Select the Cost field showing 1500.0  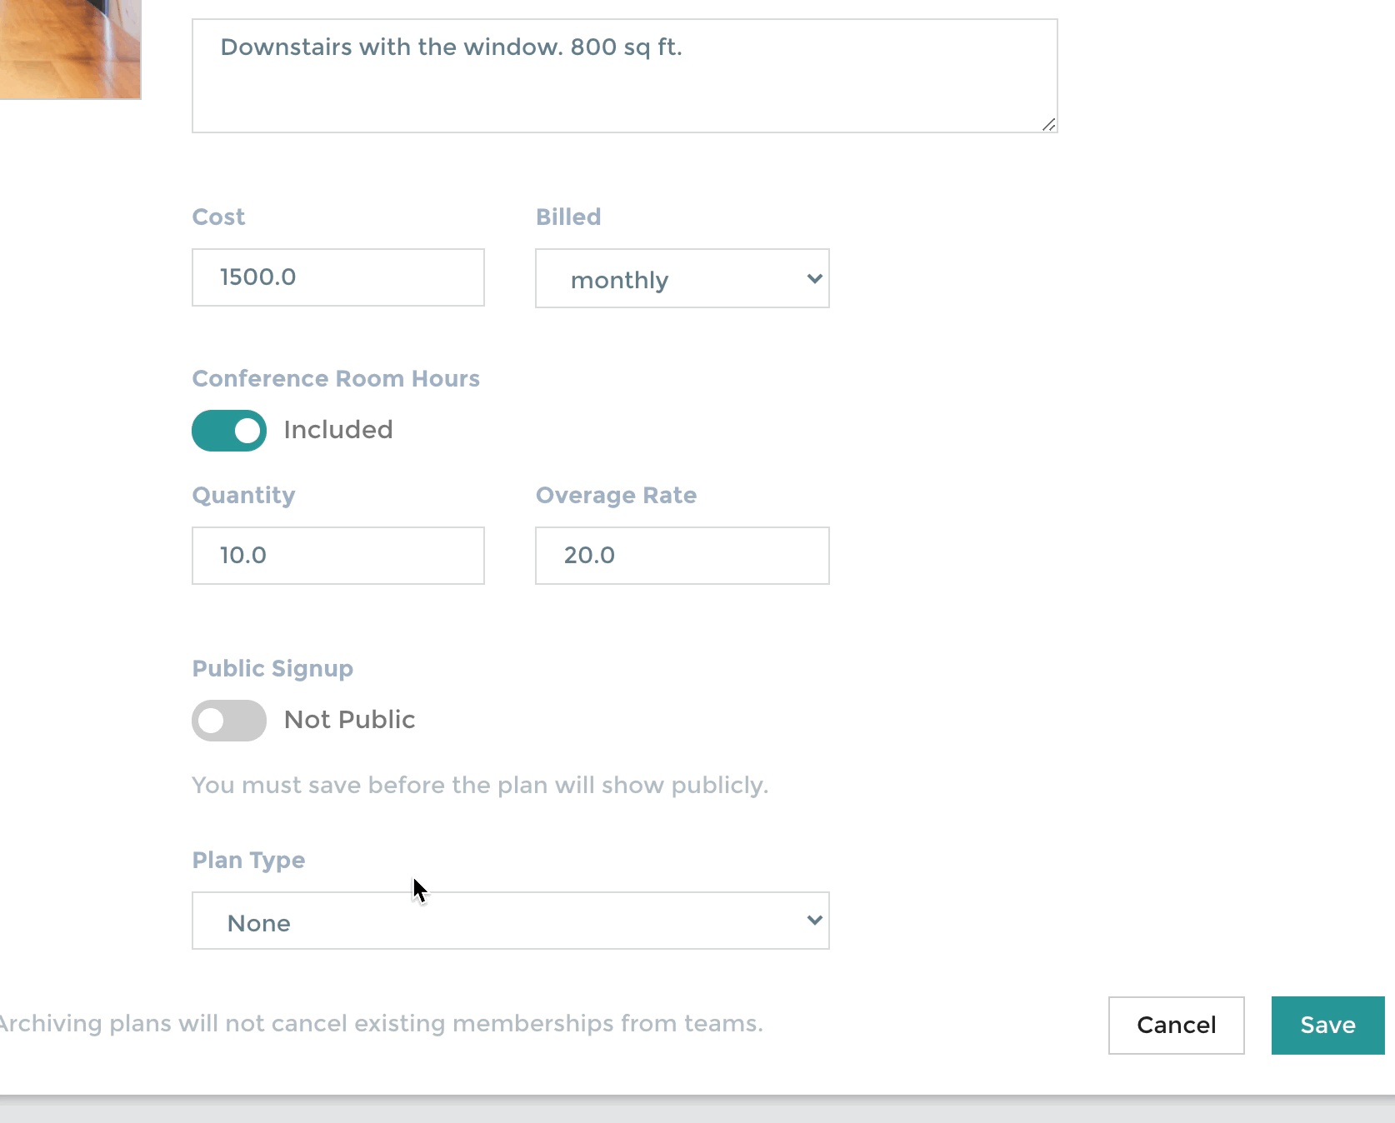[337, 277]
